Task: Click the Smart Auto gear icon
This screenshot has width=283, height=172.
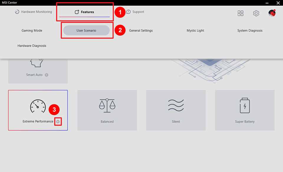Action: [x=47, y=75]
